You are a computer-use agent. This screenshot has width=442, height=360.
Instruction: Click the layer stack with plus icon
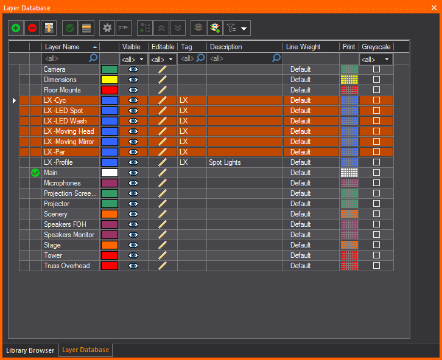point(214,28)
